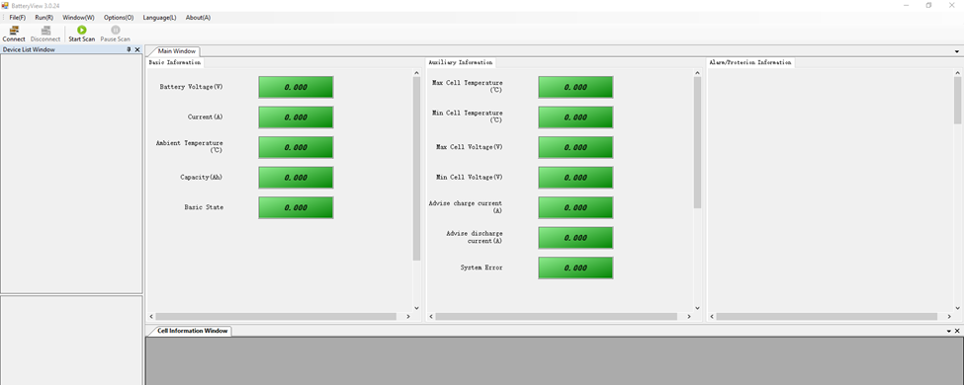Open the Main Window tab list dropdown

(957, 51)
